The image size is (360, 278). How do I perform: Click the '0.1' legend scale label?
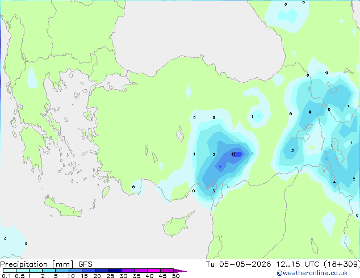coord(6,276)
